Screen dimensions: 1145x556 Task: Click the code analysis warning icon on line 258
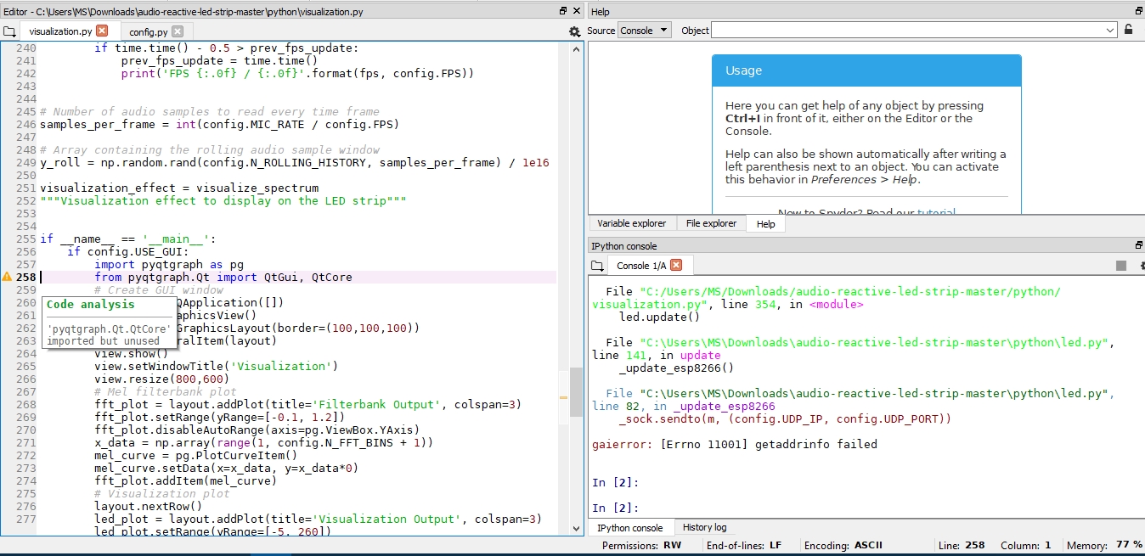[6, 276]
